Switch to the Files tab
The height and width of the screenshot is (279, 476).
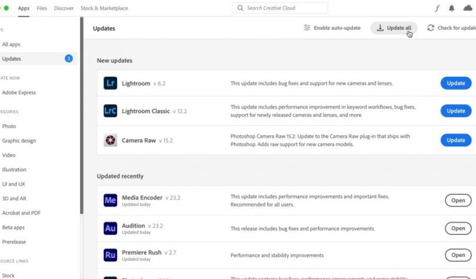tap(42, 8)
